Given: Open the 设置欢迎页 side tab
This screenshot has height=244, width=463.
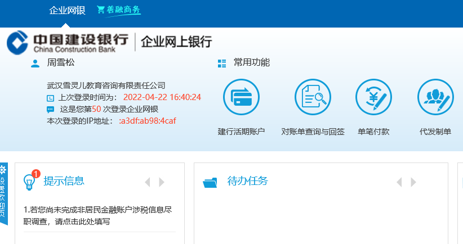Looking at the screenshot, I should point(3,193).
